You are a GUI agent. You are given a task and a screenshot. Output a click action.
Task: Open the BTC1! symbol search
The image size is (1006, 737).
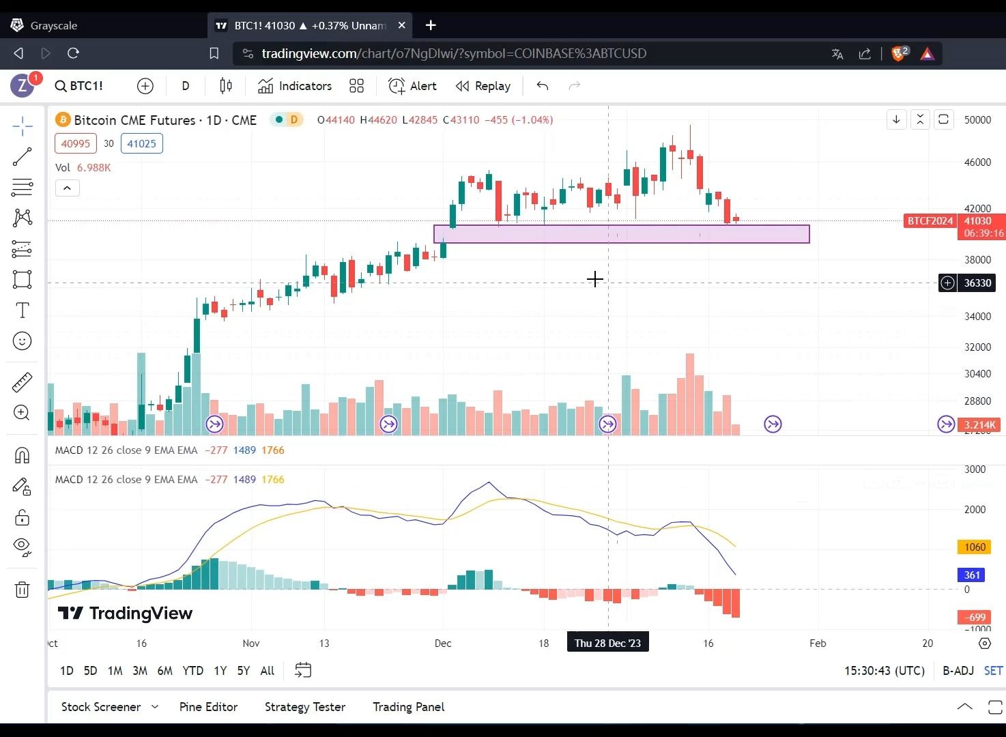pyautogui.click(x=79, y=86)
